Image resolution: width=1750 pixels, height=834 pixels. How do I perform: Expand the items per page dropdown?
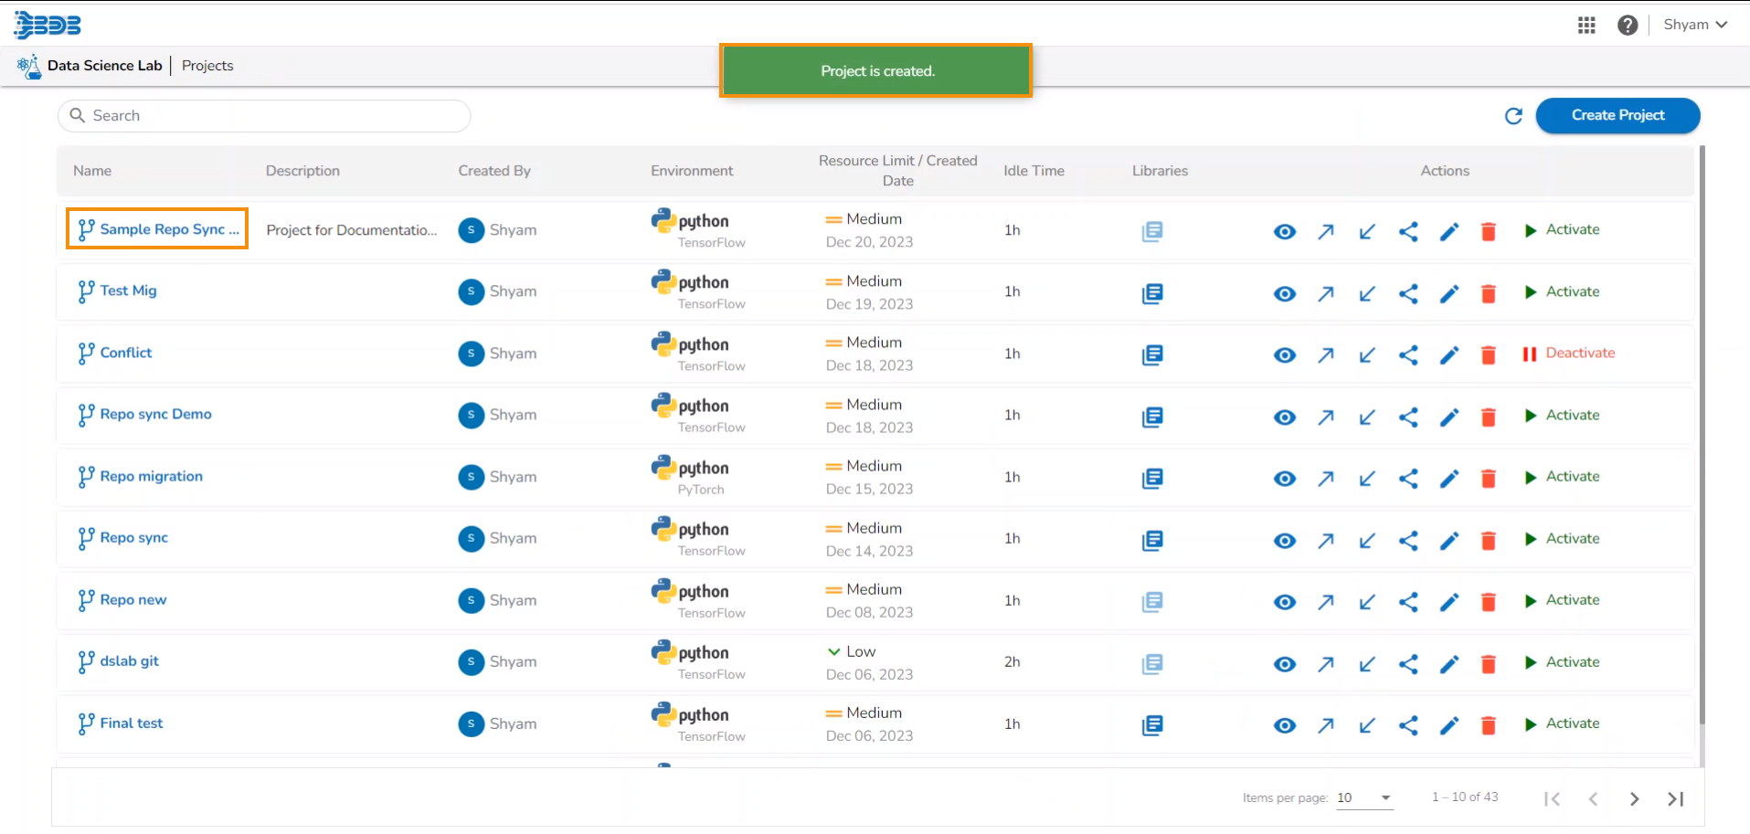[x=1364, y=798]
